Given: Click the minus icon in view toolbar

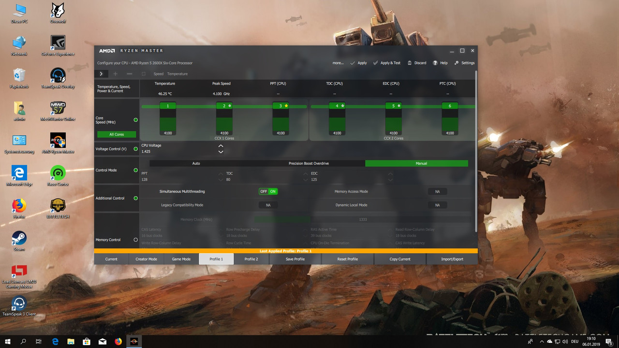Looking at the screenshot, I should (129, 74).
